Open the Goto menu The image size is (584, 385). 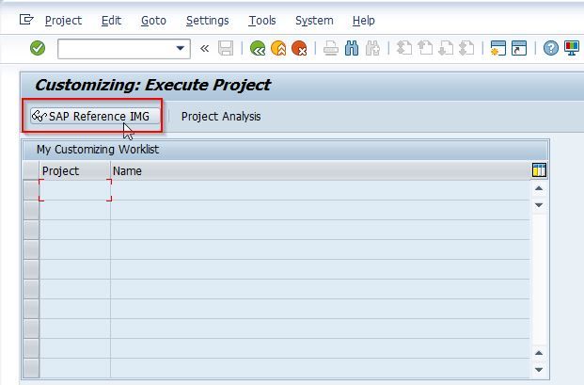tap(153, 21)
